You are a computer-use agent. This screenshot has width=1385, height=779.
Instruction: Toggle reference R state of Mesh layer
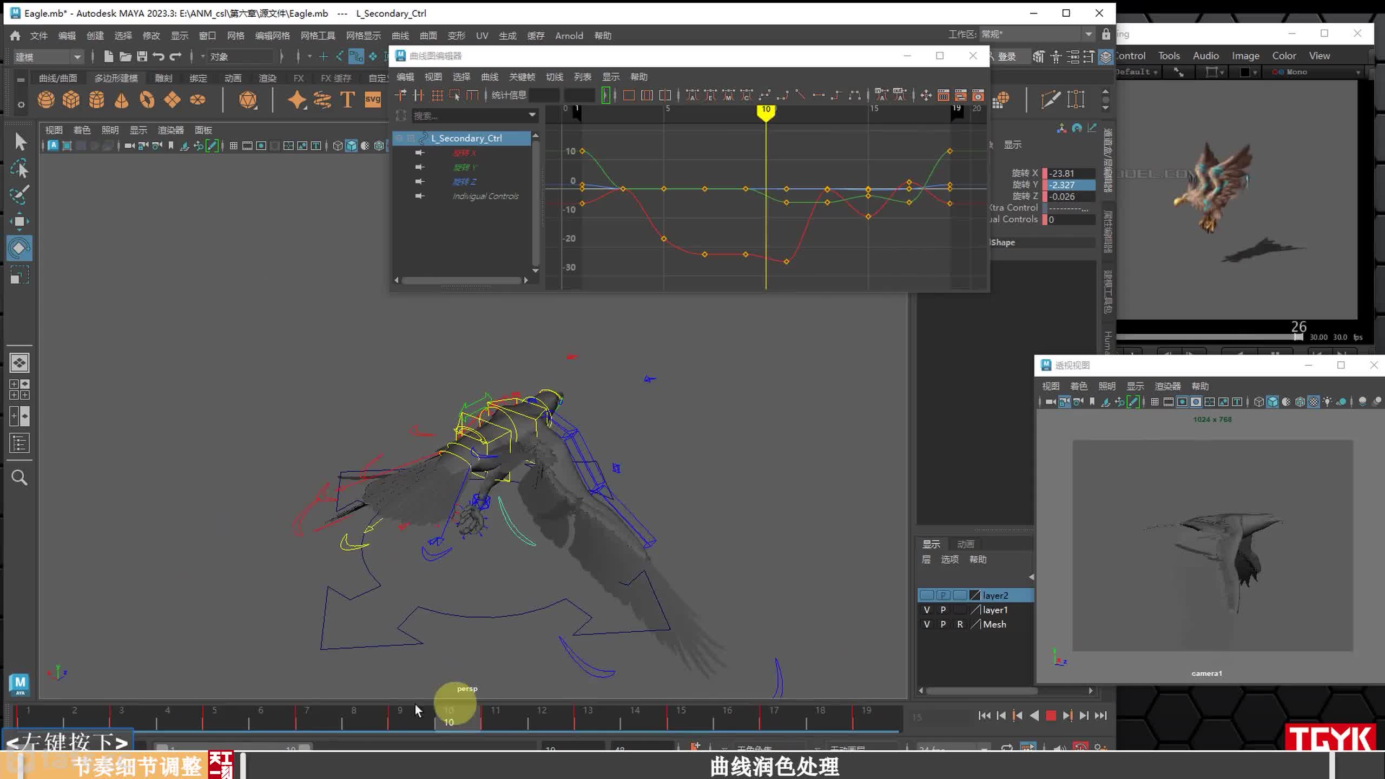[x=960, y=624]
